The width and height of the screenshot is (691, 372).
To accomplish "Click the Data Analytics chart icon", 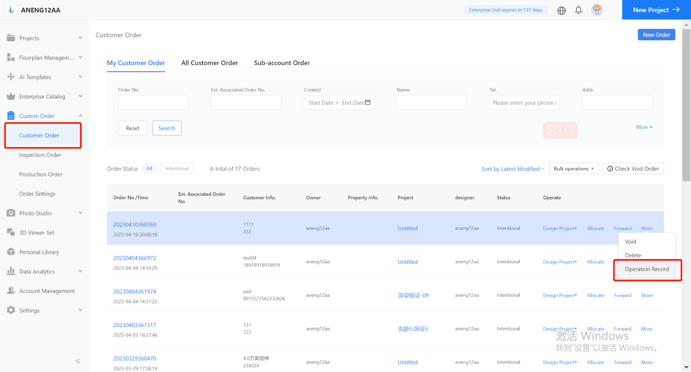I will 11,271.
